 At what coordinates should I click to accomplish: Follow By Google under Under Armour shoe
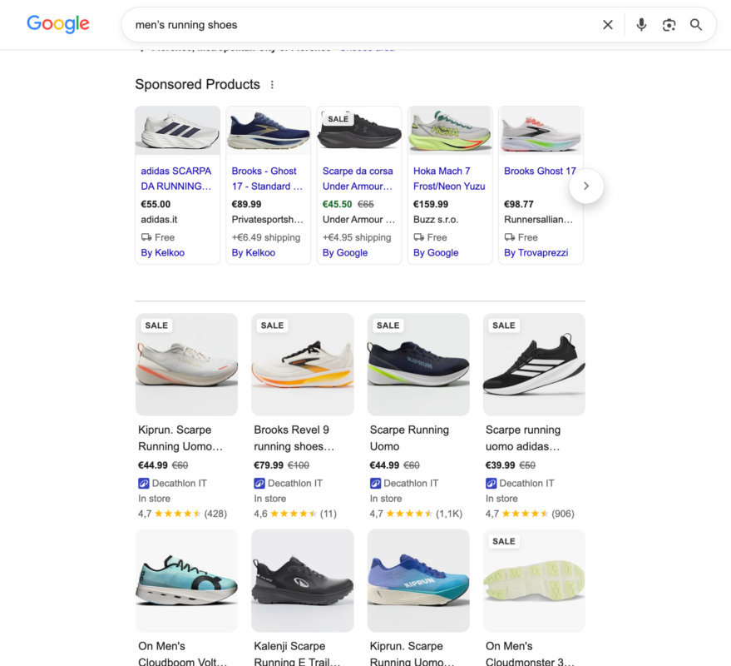pyautogui.click(x=345, y=252)
